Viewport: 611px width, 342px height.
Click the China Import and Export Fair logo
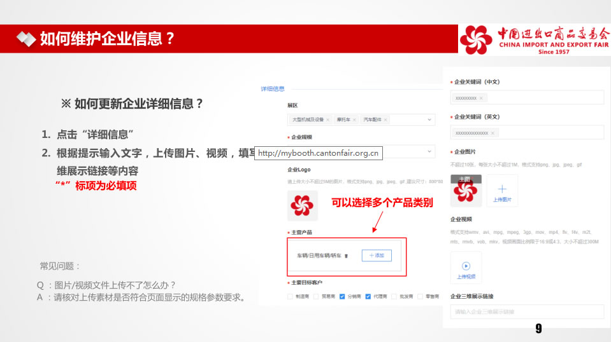(x=535, y=40)
